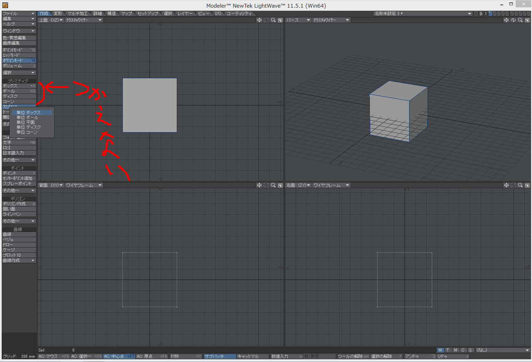Viewport: 532px width, 362px height.
Task: Select the M morph map button
Action: point(456,350)
